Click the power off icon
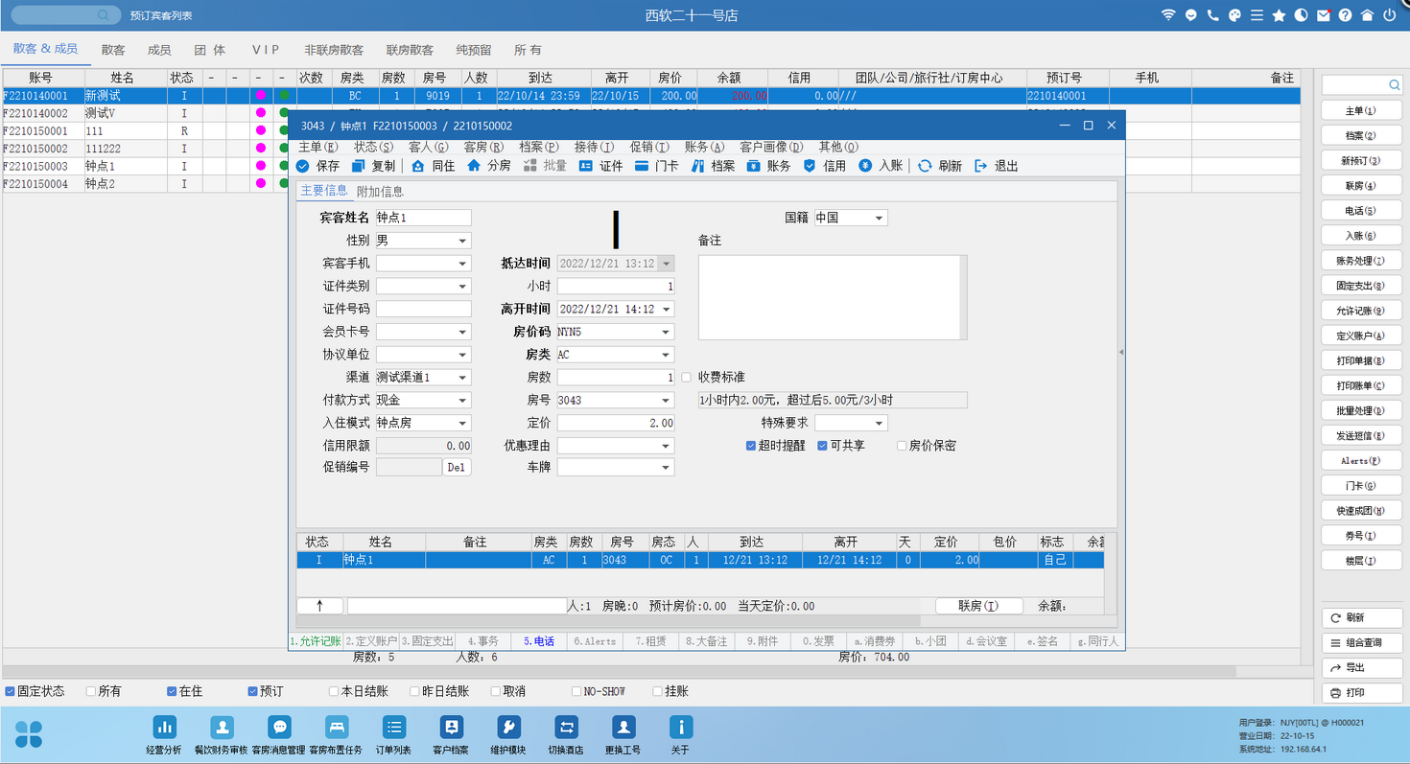This screenshot has width=1410, height=764. click(x=1390, y=15)
